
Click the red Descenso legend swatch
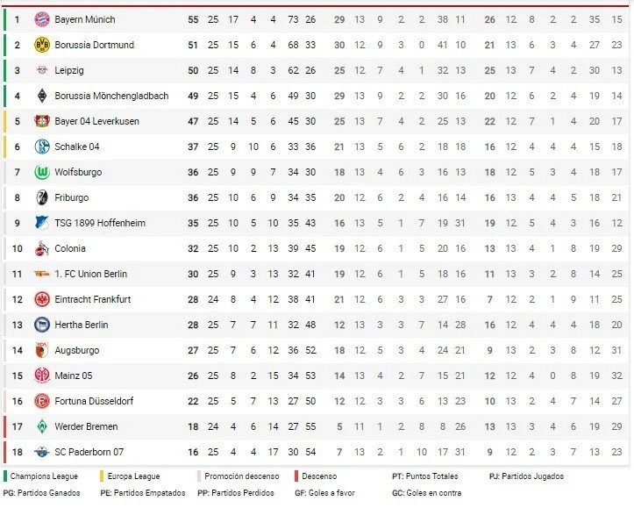pyautogui.click(x=297, y=476)
